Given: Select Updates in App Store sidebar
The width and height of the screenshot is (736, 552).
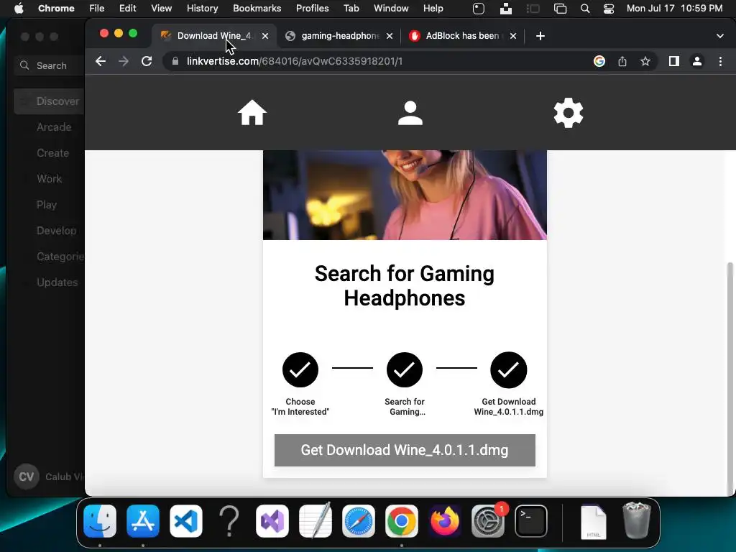Looking at the screenshot, I should tap(57, 282).
